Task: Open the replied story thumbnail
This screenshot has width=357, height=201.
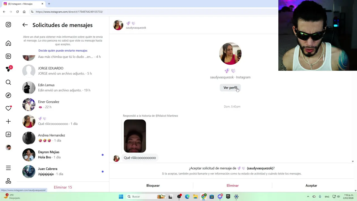Action: [135, 136]
